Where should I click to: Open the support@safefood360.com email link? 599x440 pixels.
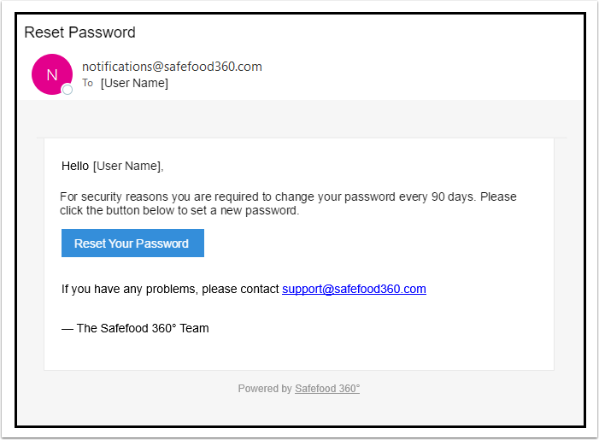(x=354, y=289)
